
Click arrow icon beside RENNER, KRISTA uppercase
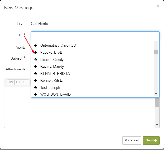tap(36, 74)
